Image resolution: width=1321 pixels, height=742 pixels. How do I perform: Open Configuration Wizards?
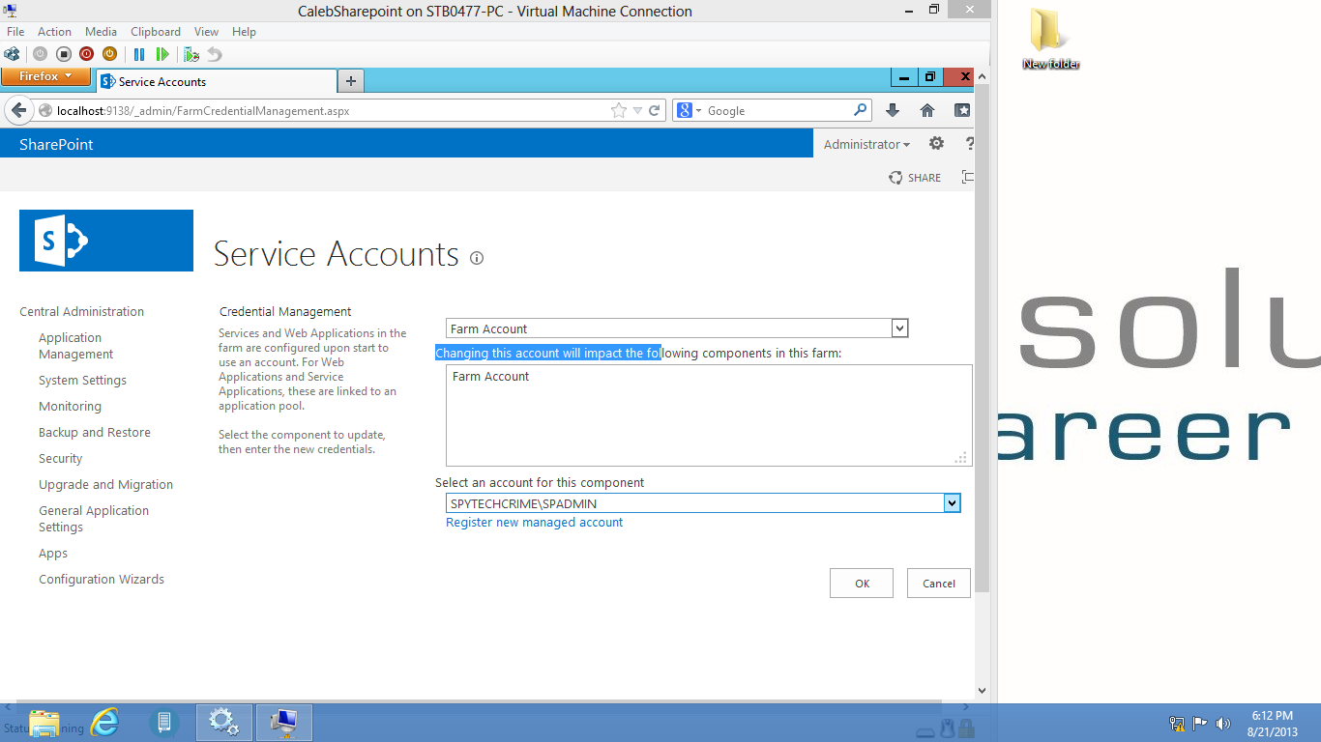click(102, 580)
